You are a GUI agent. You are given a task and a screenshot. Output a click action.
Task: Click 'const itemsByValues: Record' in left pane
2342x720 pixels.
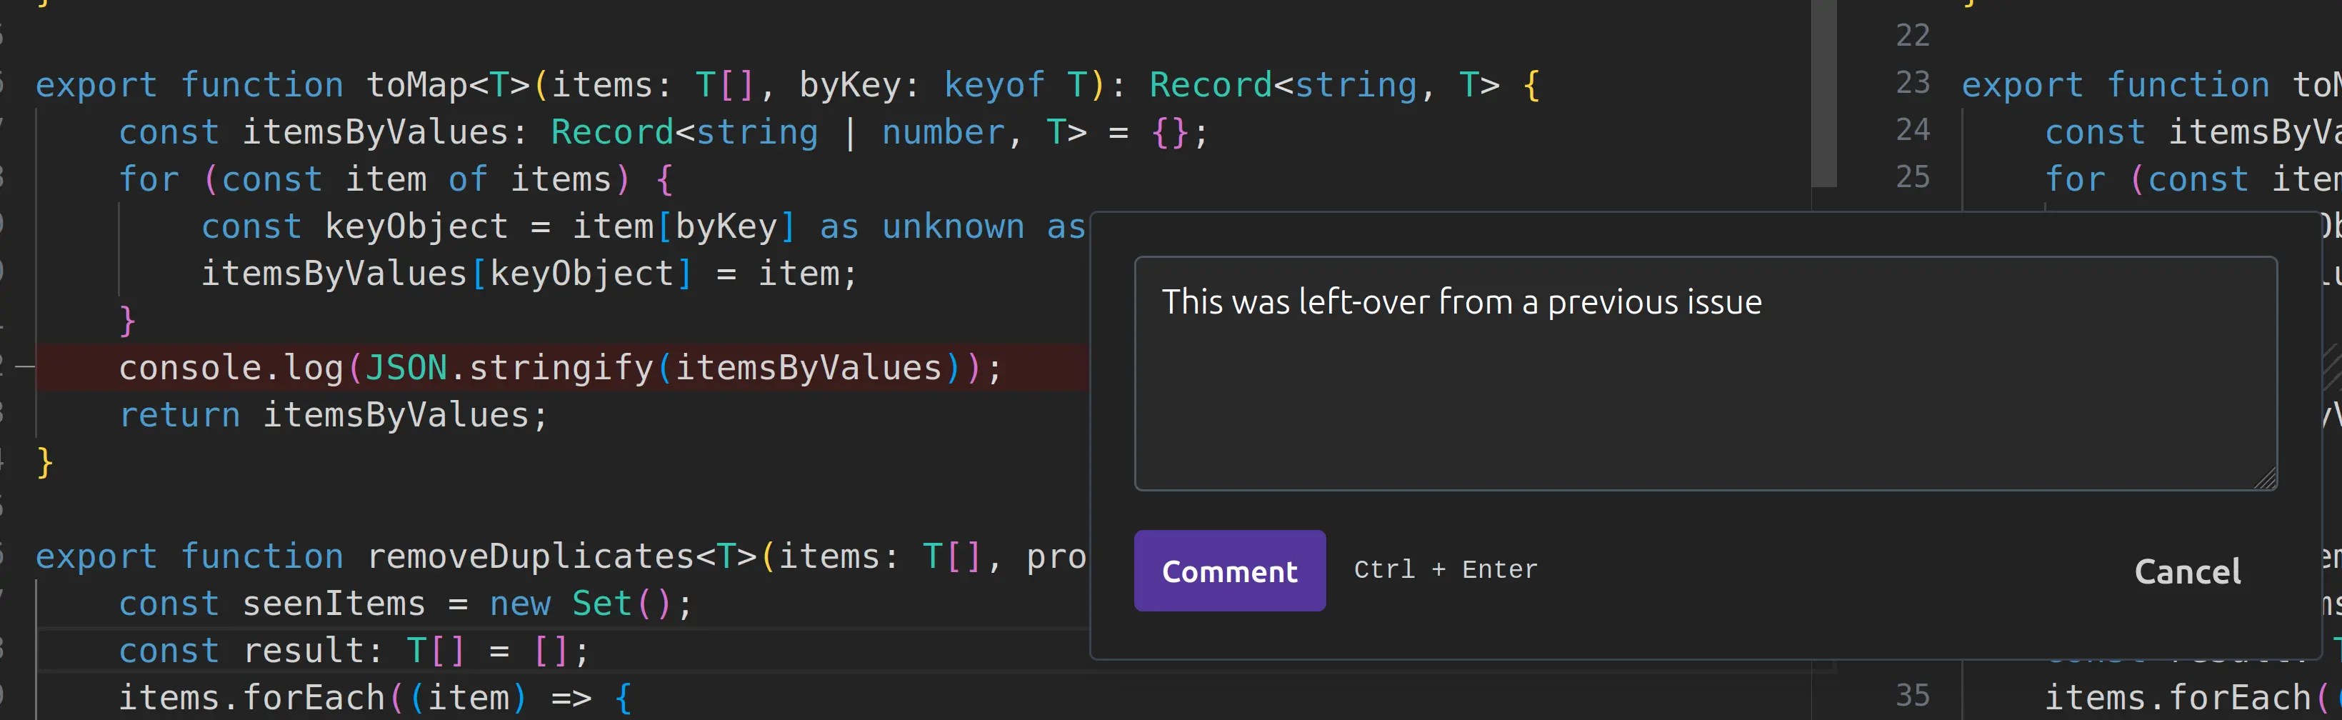coord(664,132)
